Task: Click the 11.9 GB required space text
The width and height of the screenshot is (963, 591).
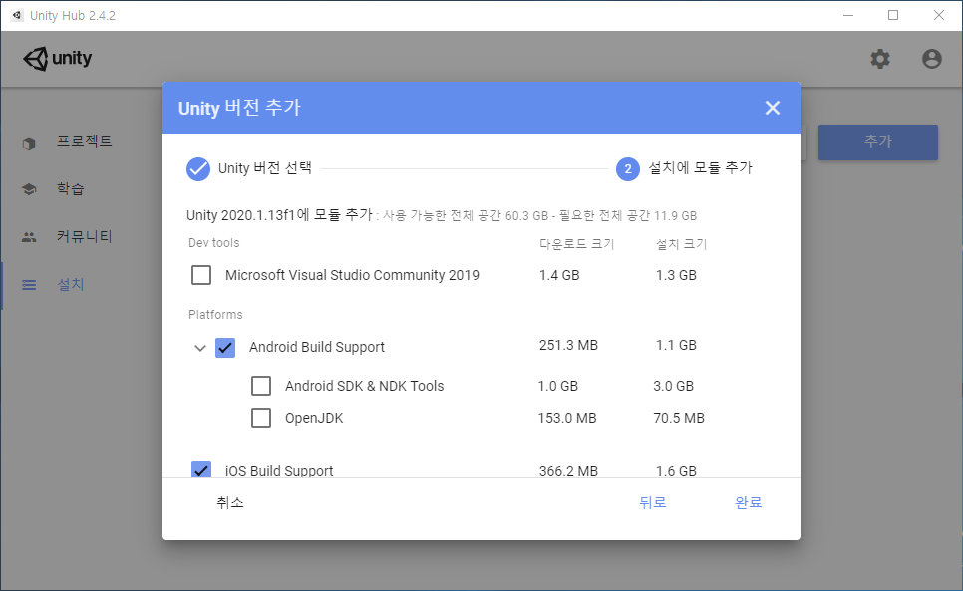Action: tap(675, 216)
